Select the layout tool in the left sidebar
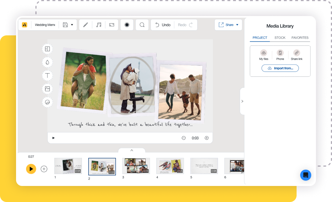332x202 pixels. pyautogui.click(x=47, y=49)
